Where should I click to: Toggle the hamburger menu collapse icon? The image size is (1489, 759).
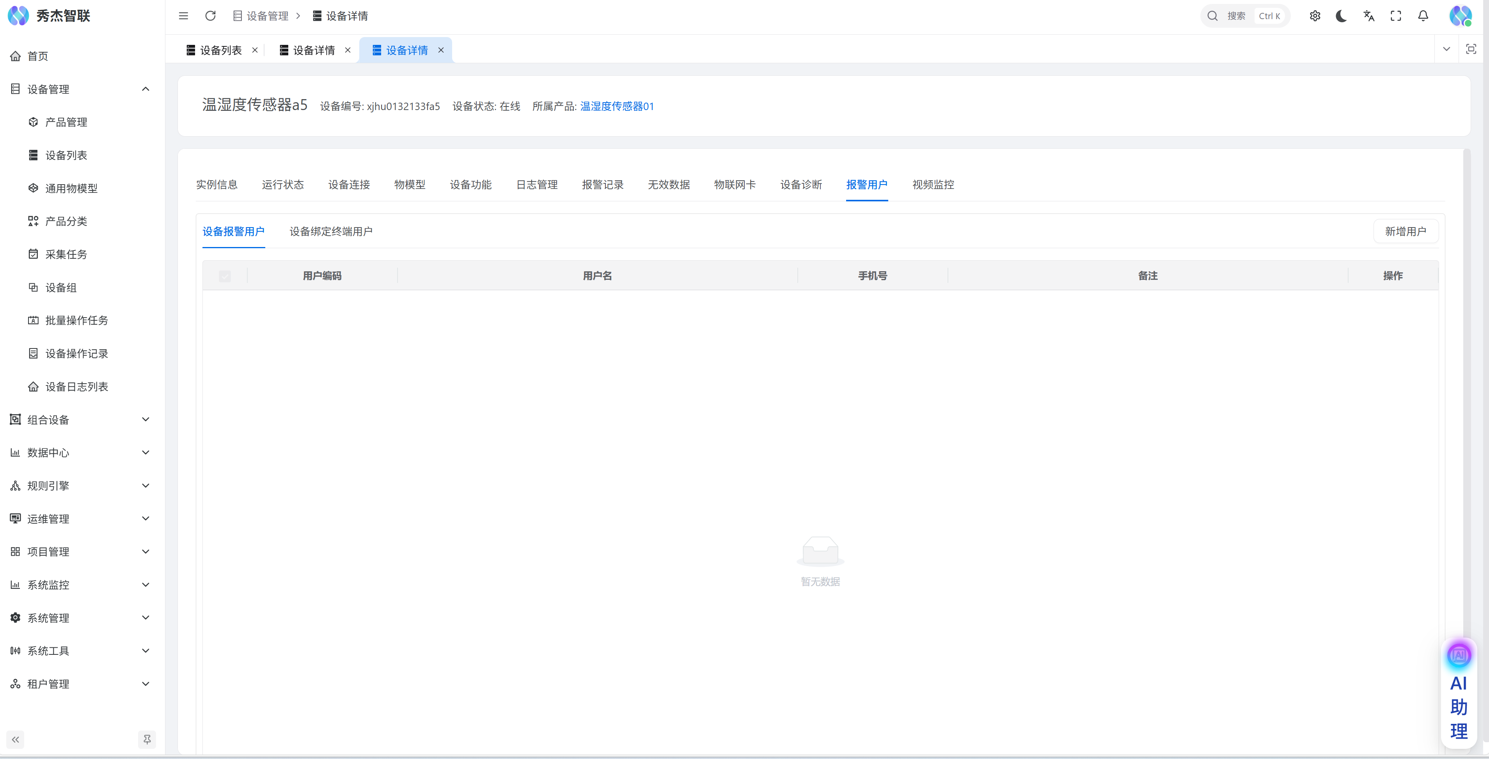(x=183, y=16)
